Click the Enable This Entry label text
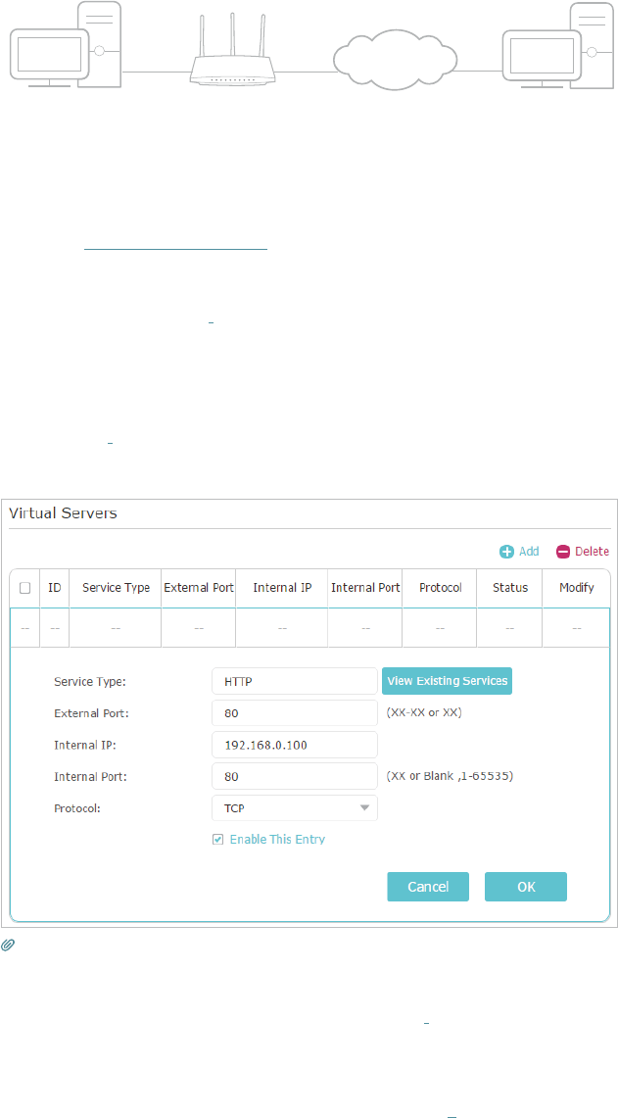This screenshot has height=1118, width=618. point(277,840)
